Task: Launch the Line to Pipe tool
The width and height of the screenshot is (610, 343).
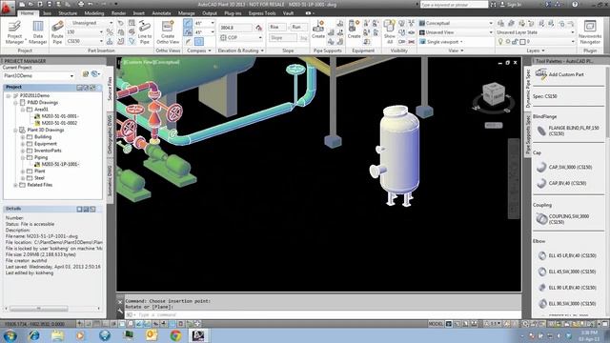Action: coord(144,32)
